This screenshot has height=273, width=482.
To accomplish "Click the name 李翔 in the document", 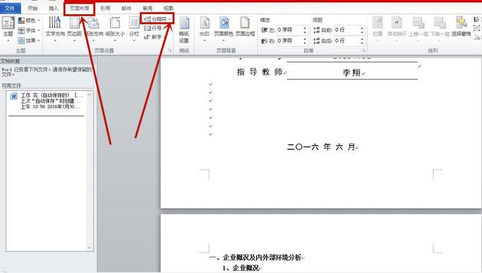I will [352, 73].
